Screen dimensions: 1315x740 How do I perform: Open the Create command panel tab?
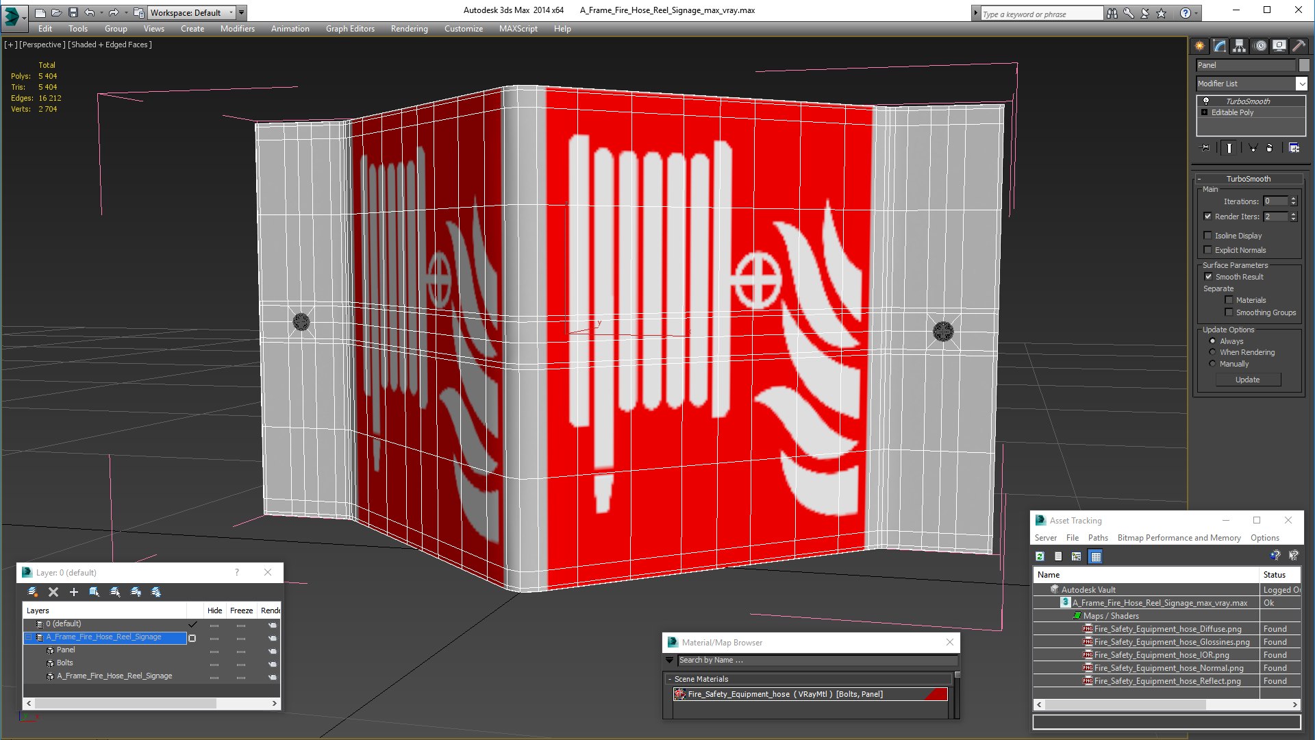(1200, 46)
